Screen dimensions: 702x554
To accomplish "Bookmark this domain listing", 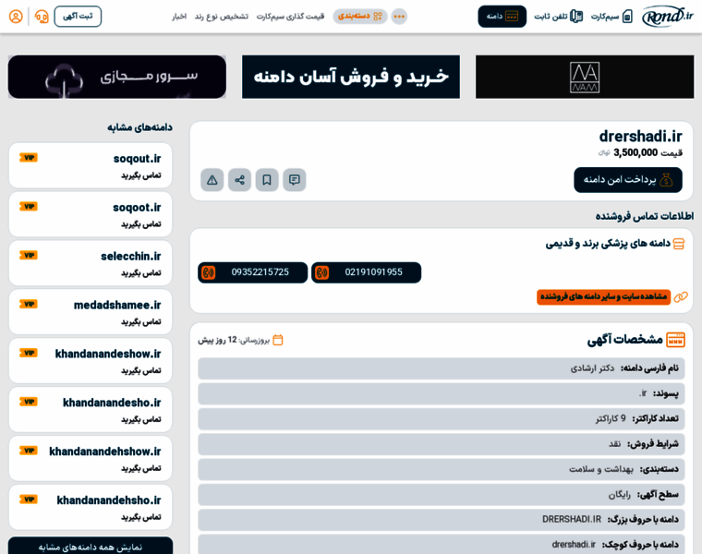I will (x=267, y=180).
